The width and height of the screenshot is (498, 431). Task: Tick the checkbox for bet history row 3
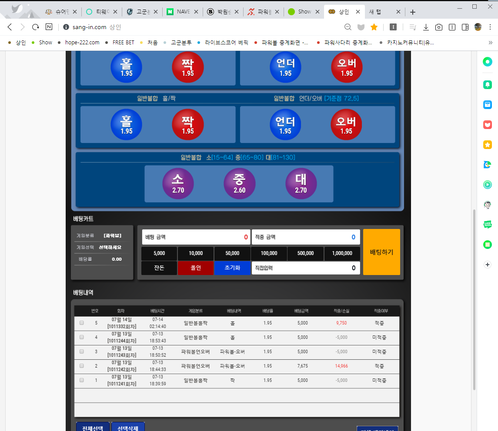coord(82,351)
